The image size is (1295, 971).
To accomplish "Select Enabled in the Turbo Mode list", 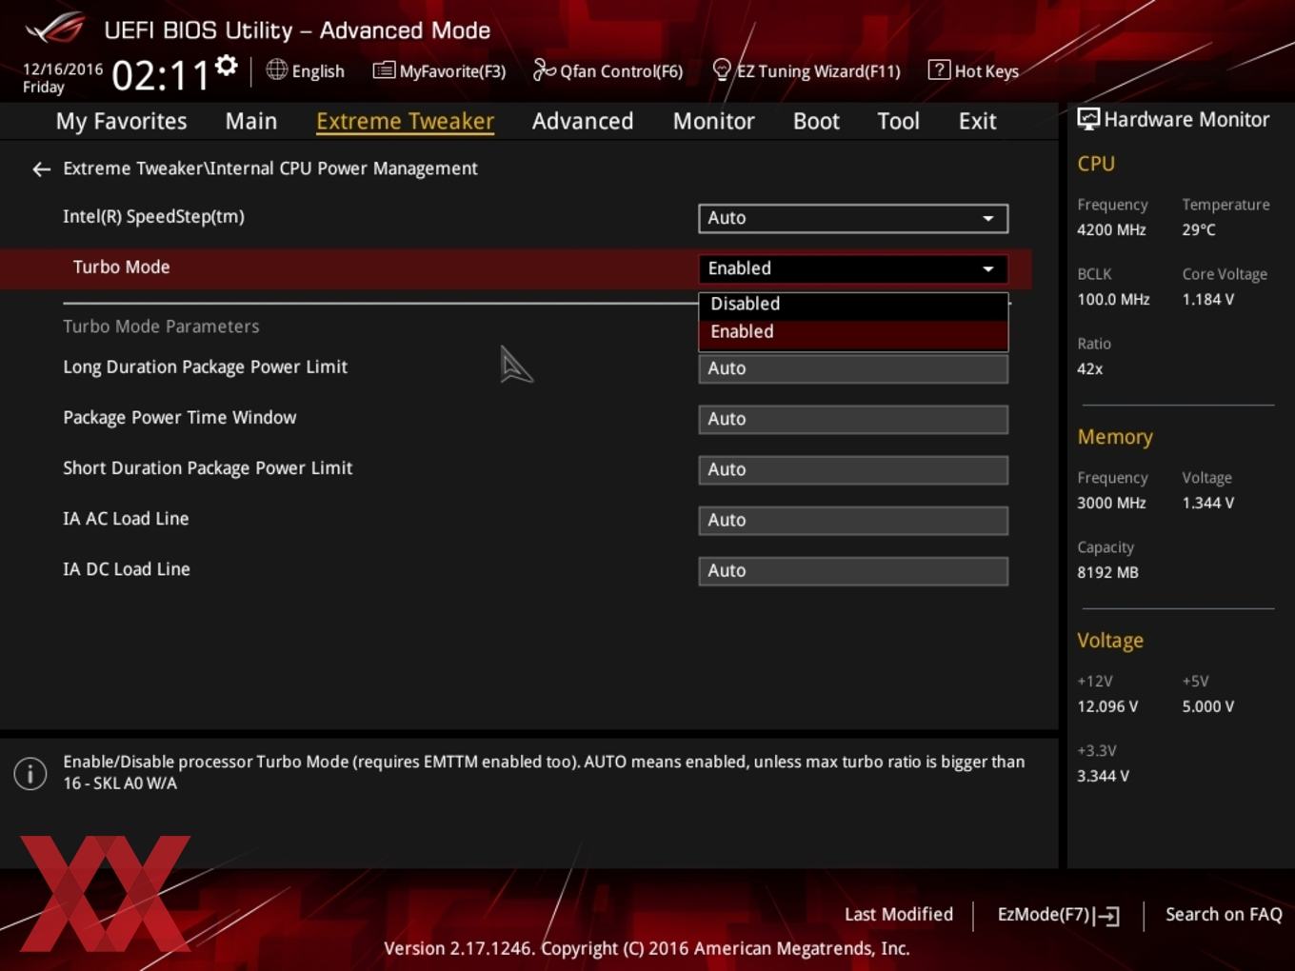I will [853, 332].
